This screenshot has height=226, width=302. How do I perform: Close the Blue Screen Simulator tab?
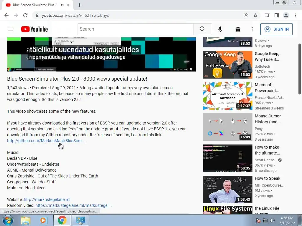pos(68,5)
